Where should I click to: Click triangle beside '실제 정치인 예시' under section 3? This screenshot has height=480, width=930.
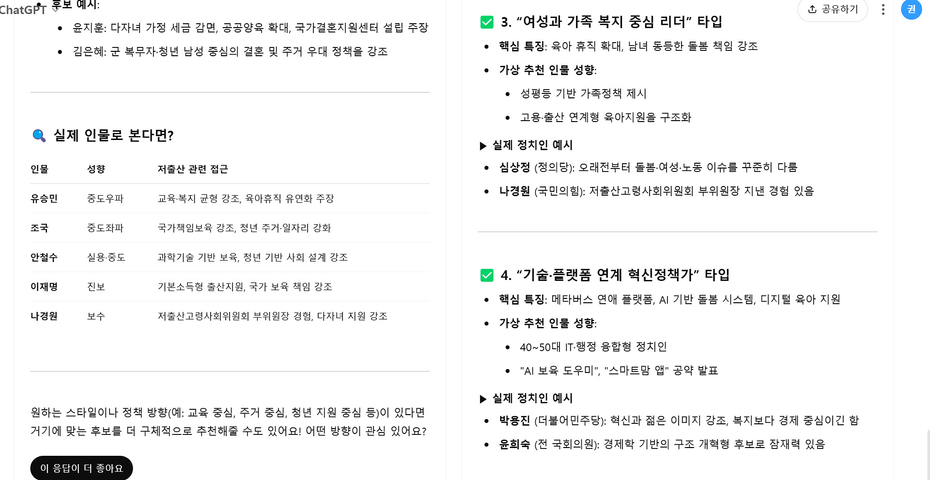pos(483,146)
